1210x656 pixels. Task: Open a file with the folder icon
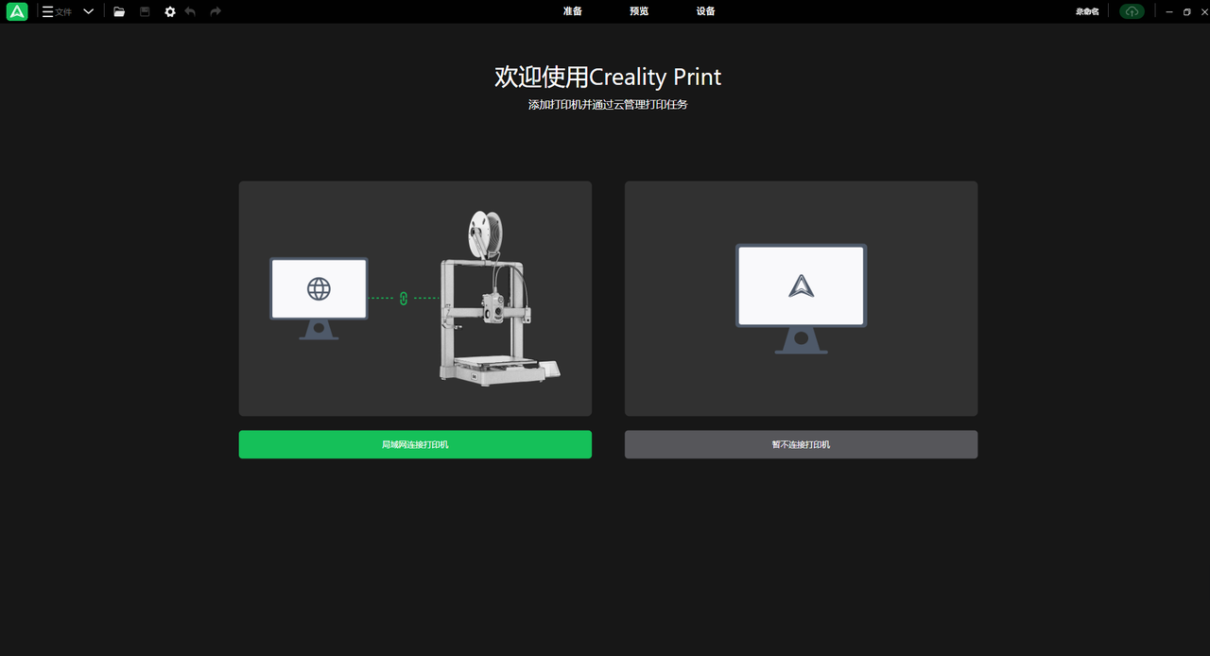pos(119,11)
